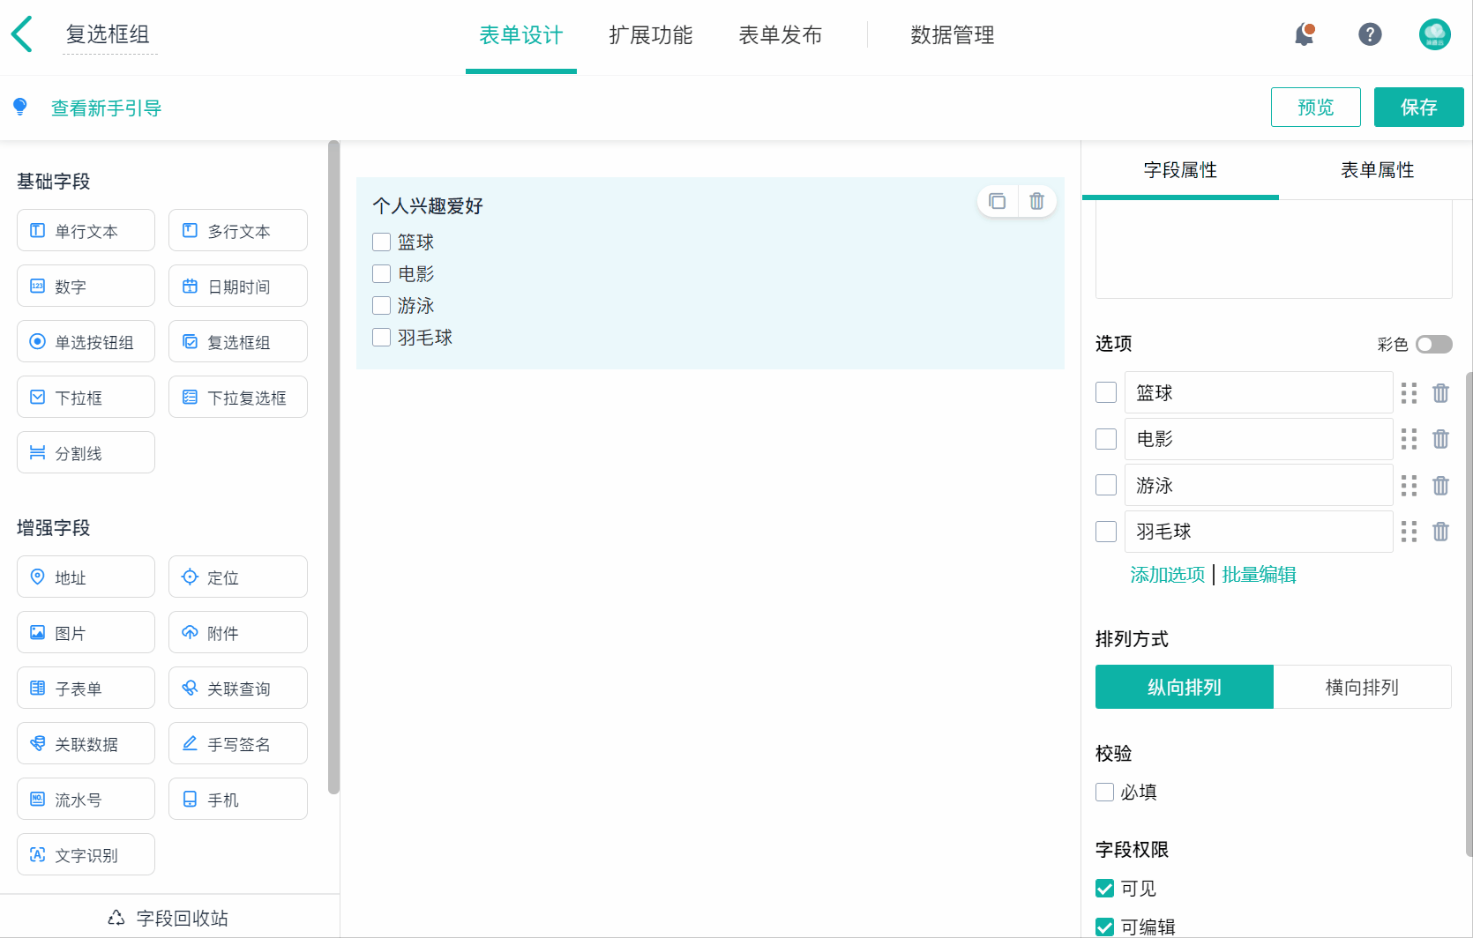Delete the 电影 option with its trash icon
The height and width of the screenshot is (938, 1473).
click(x=1440, y=439)
